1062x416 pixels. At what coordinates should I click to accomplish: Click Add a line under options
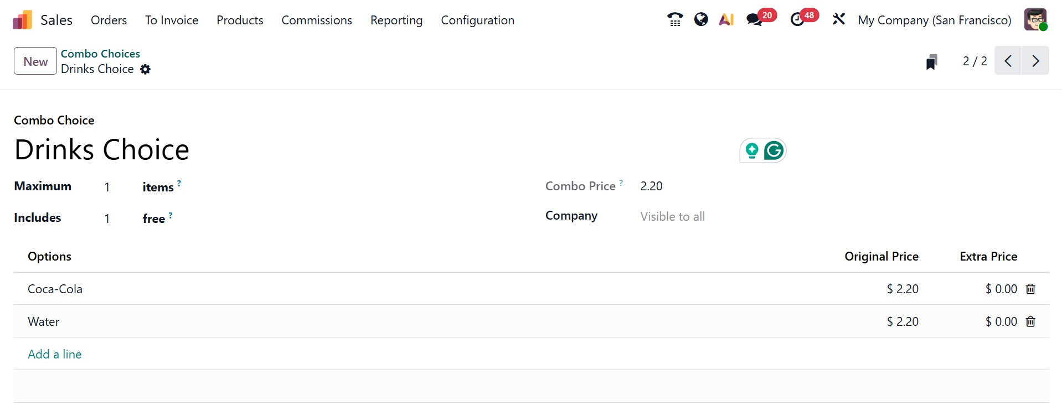pyautogui.click(x=54, y=354)
